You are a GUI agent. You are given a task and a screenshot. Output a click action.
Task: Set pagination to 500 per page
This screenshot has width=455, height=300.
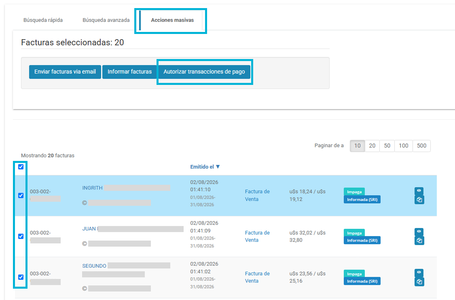click(x=421, y=146)
